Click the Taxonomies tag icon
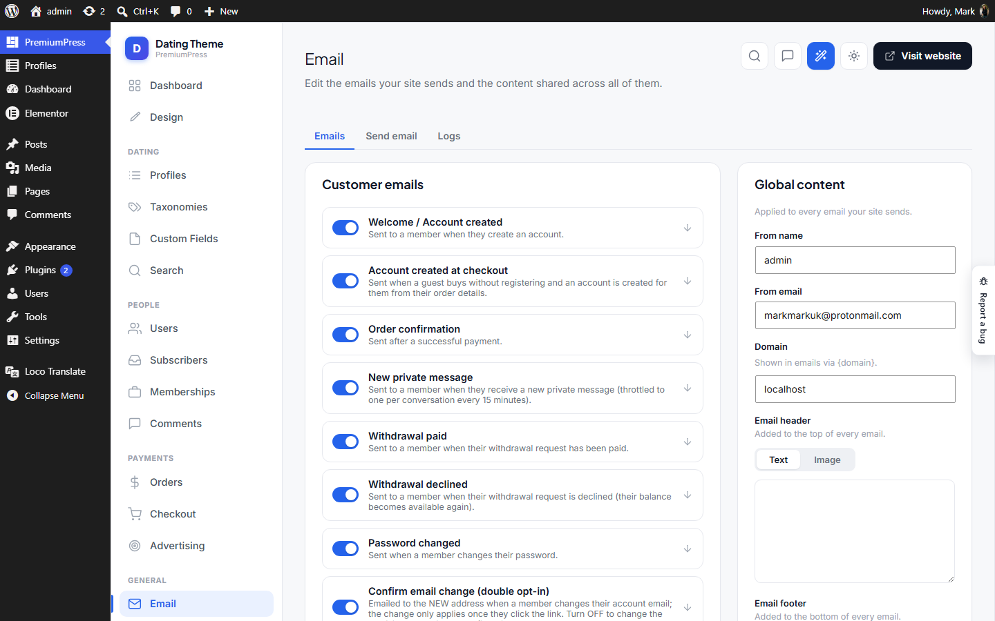The width and height of the screenshot is (995, 621). [135, 207]
